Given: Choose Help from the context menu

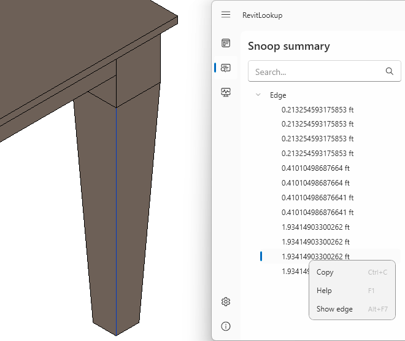Looking at the screenshot, I should pos(324,291).
